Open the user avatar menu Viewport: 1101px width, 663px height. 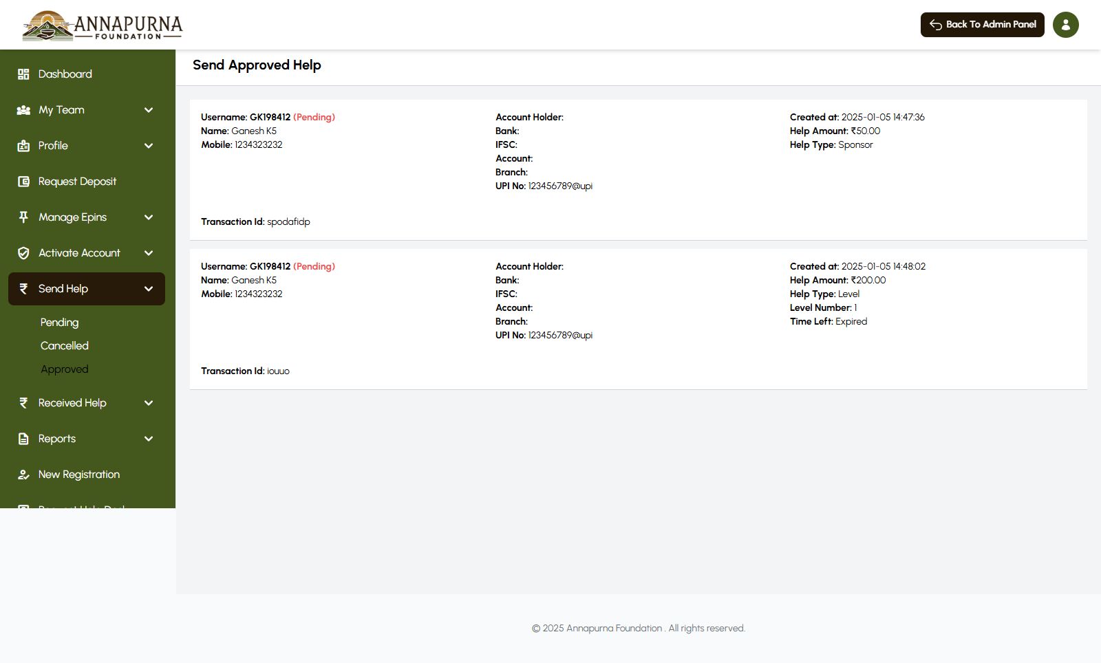pyautogui.click(x=1065, y=25)
